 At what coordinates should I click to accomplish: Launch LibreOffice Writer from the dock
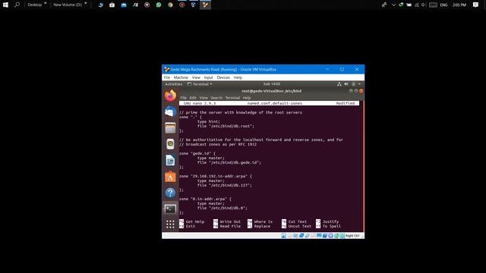(x=170, y=161)
